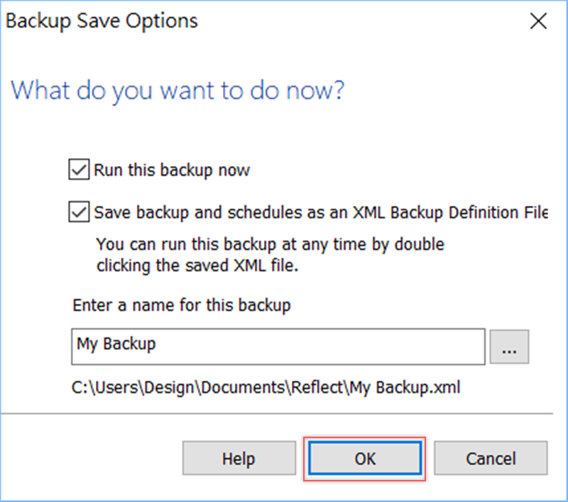568x502 pixels.
Task: Click the Backup Save Options title text
Action: coord(102,21)
